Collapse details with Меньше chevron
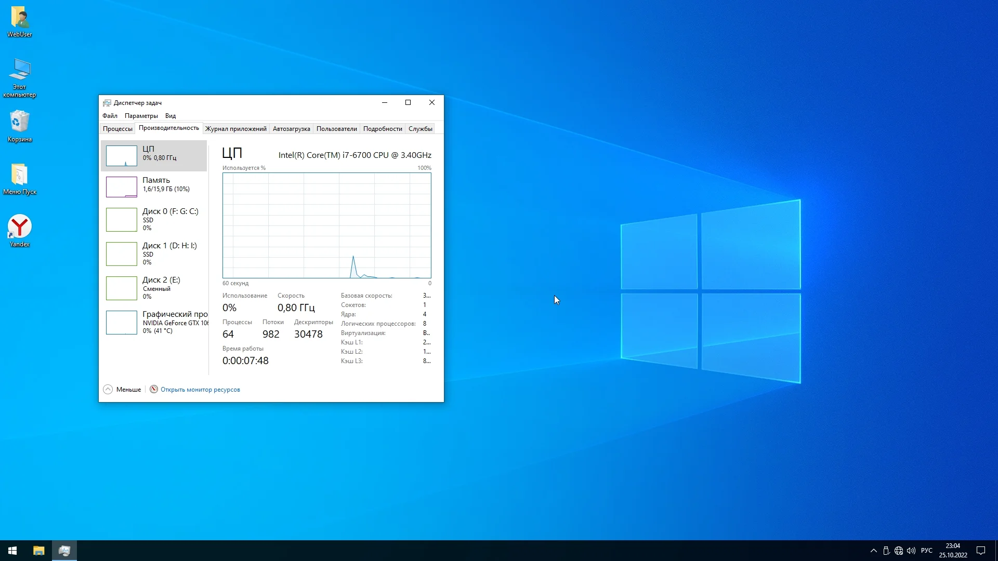The width and height of the screenshot is (998, 561). pyautogui.click(x=108, y=390)
